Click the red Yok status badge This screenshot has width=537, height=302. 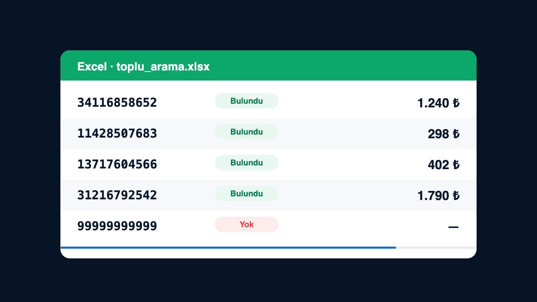[x=247, y=224]
